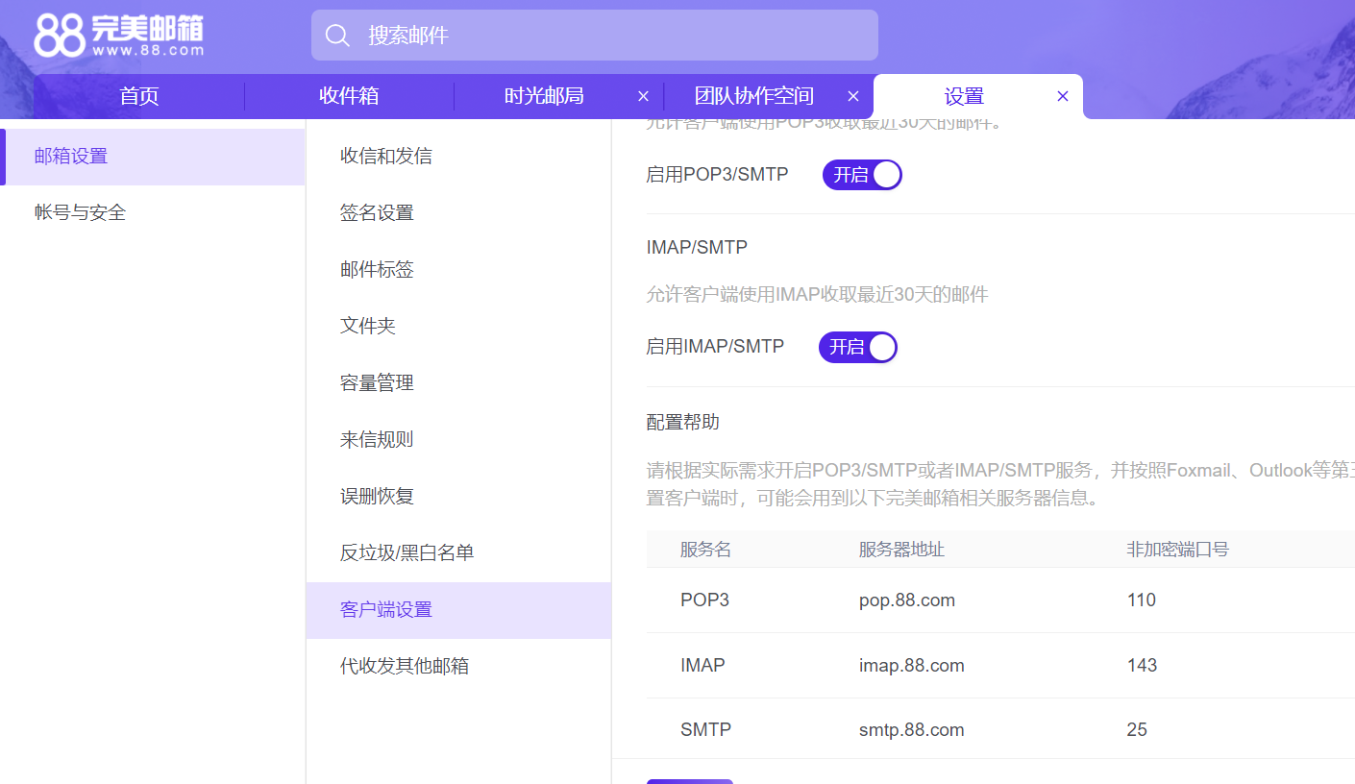Close the 设置 tab
The width and height of the screenshot is (1355, 784).
[1063, 96]
